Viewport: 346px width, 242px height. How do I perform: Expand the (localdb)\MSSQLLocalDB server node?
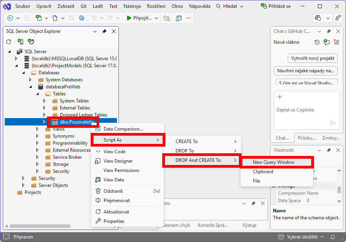click(16, 59)
